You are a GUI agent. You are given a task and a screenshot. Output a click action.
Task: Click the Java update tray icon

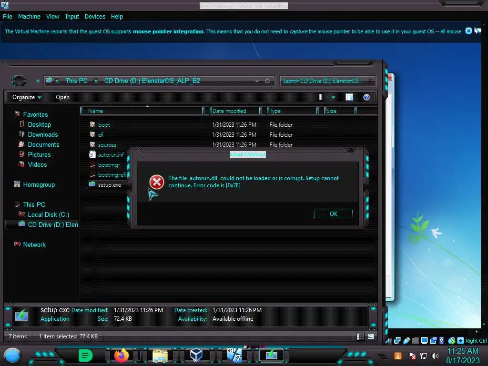click(x=397, y=356)
